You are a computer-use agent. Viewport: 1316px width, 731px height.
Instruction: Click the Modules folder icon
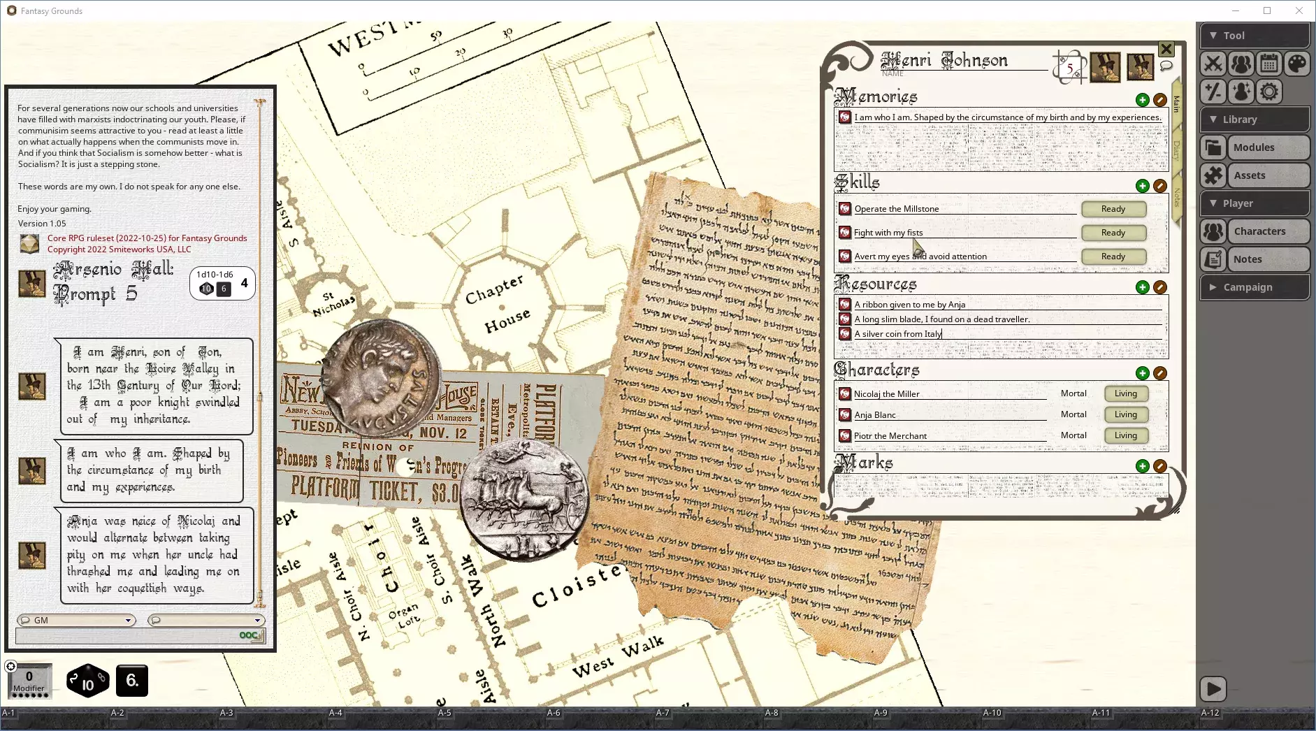1213,147
